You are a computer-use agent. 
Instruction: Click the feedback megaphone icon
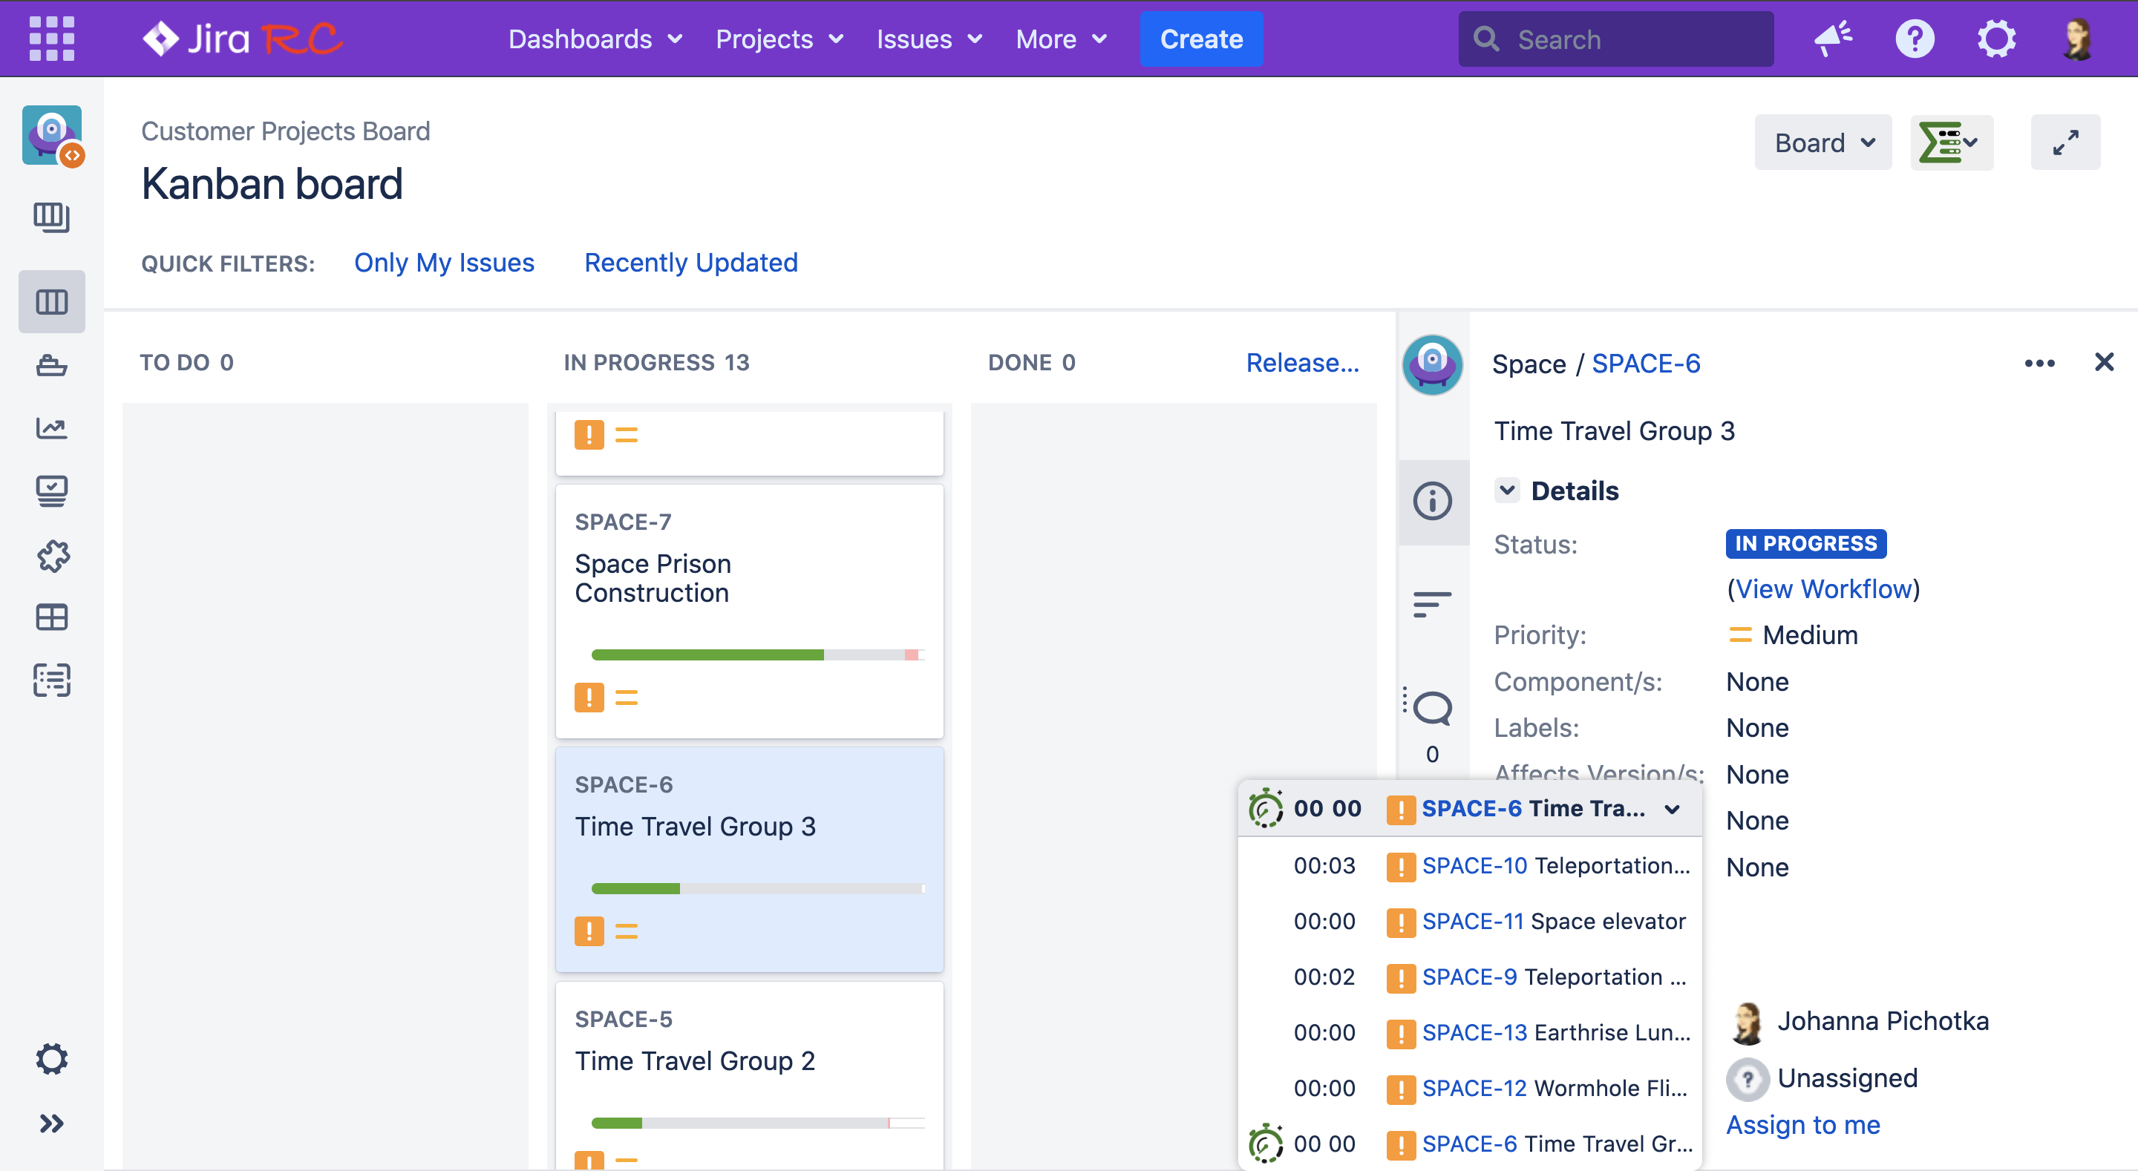pyautogui.click(x=1833, y=38)
